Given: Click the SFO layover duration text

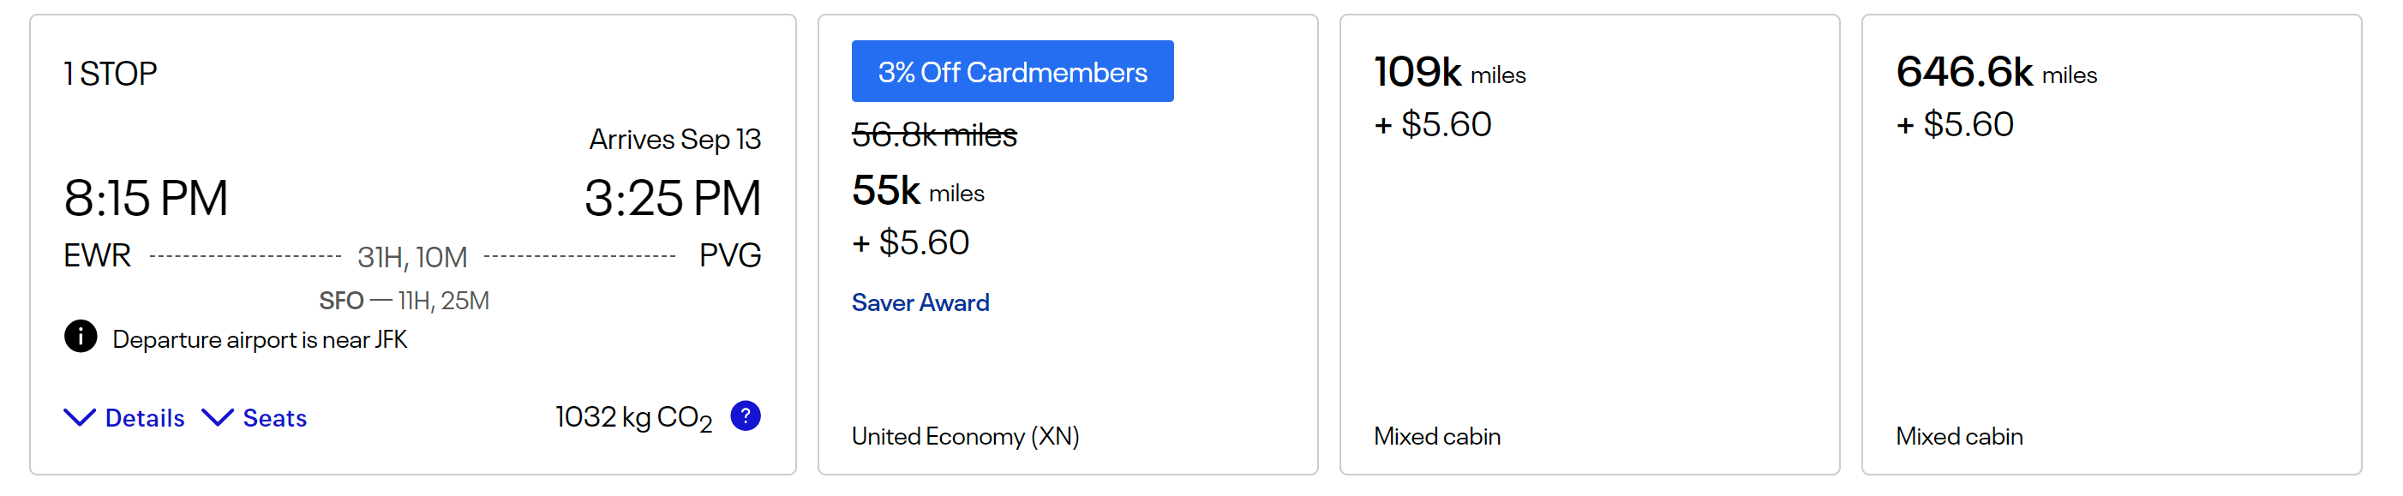Looking at the screenshot, I should [x=404, y=302].
